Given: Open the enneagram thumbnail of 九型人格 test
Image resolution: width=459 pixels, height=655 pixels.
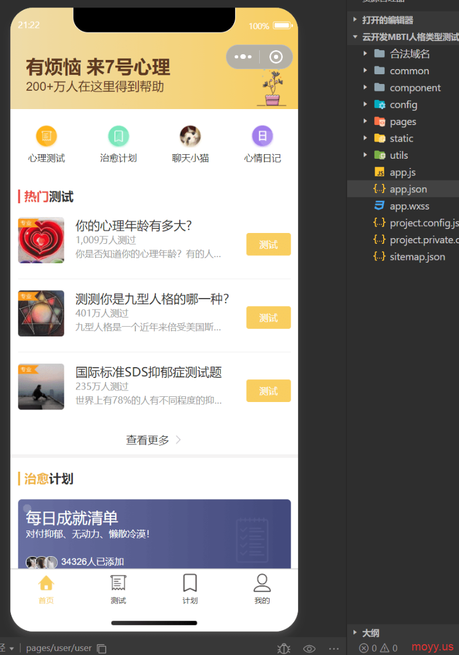Looking at the screenshot, I should tap(41, 314).
